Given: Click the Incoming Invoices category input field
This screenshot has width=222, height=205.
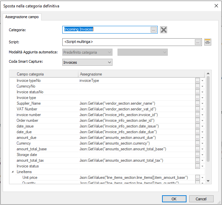Looking at the screenshot, I should point(106,30).
